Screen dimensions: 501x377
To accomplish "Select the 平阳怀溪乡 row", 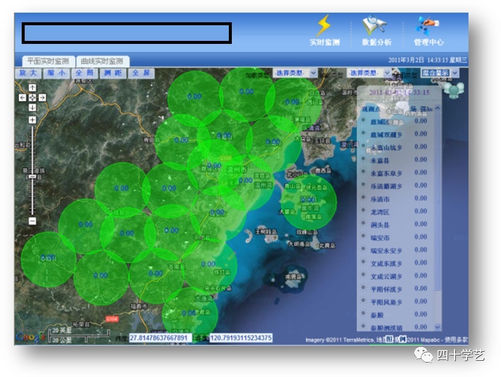I will coord(396,289).
